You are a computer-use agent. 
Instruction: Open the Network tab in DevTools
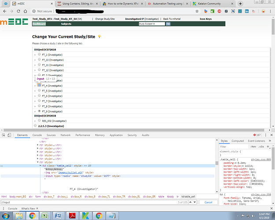(66, 135)
